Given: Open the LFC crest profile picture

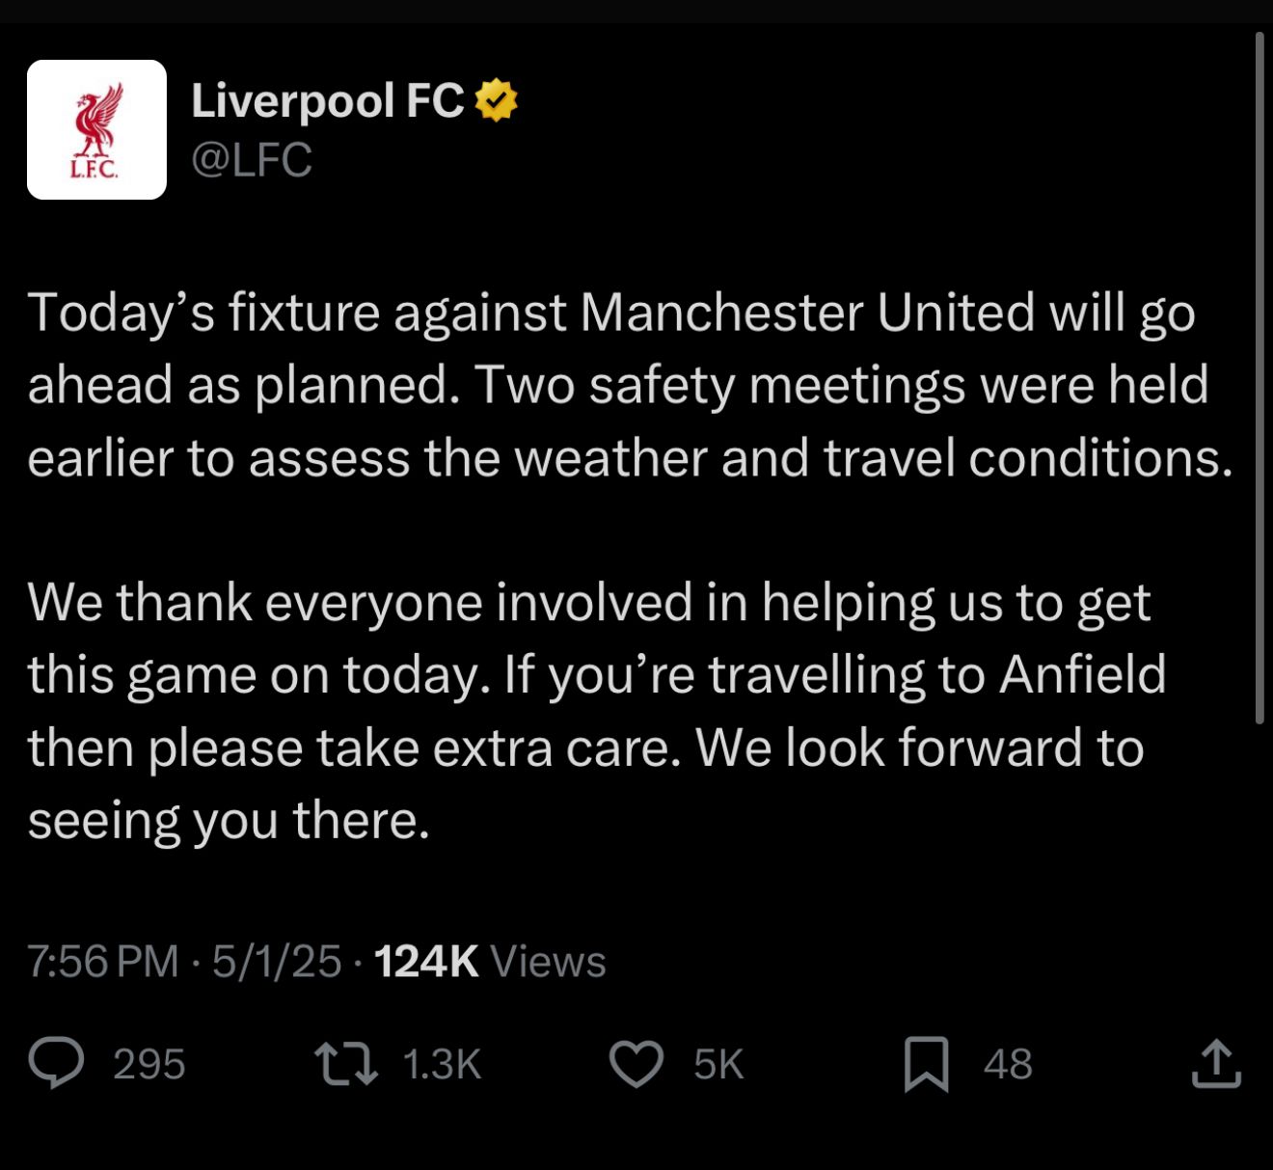Looking at the screenshot, I should point(96,129).
